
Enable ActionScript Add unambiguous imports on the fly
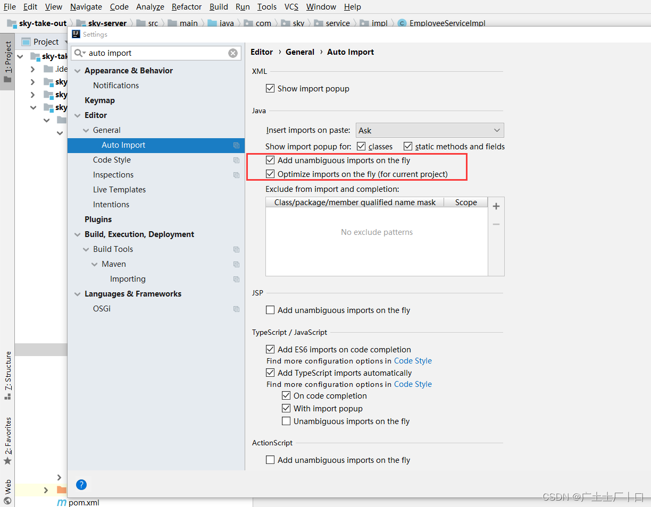pos(270,460)
